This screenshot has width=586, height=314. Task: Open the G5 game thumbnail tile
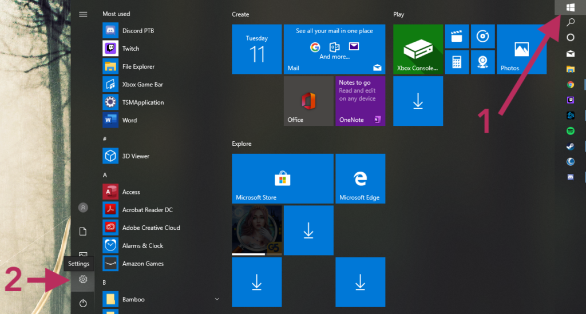[257, 230]
